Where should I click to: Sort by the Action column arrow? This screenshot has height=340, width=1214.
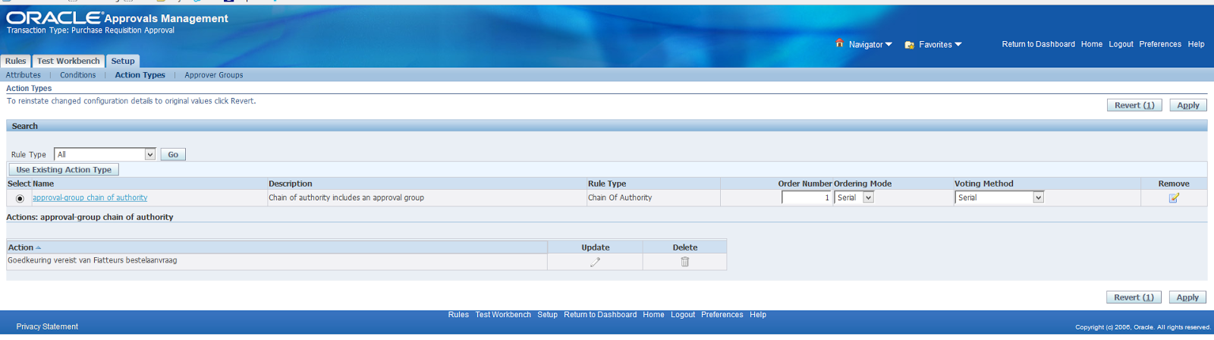pyautogui.click(x=39, y=248)
